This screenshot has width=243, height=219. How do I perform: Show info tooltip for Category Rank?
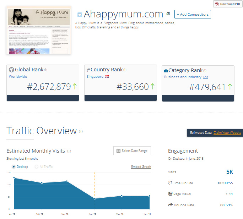(x=205, y=71)
